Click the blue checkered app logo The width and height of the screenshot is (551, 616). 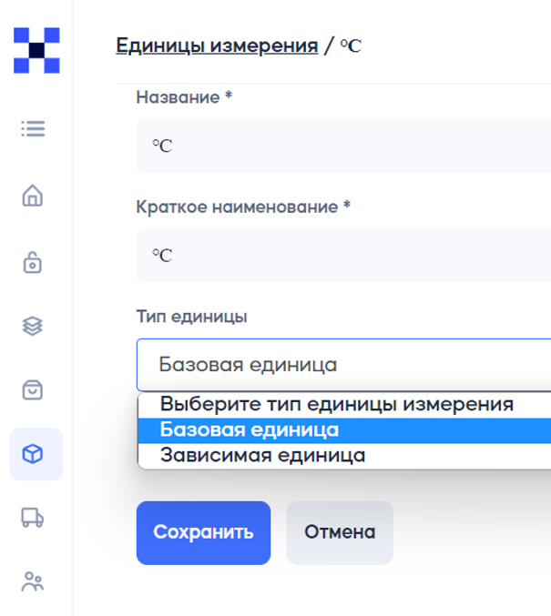click(x=36, y=50)
